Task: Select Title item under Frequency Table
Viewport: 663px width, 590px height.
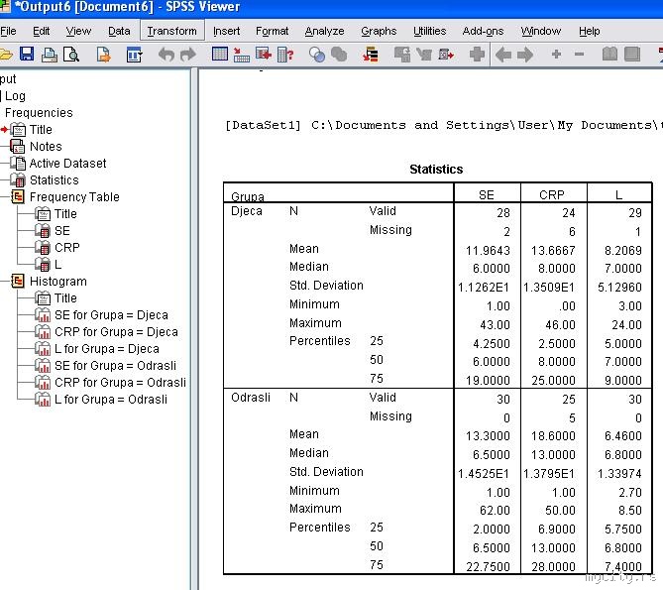Action: [x=65, y=214]
